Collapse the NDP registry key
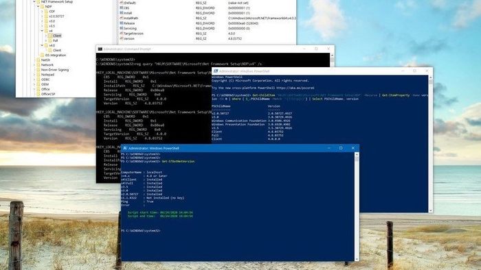The image size is (481, 270). click(38, 6)
